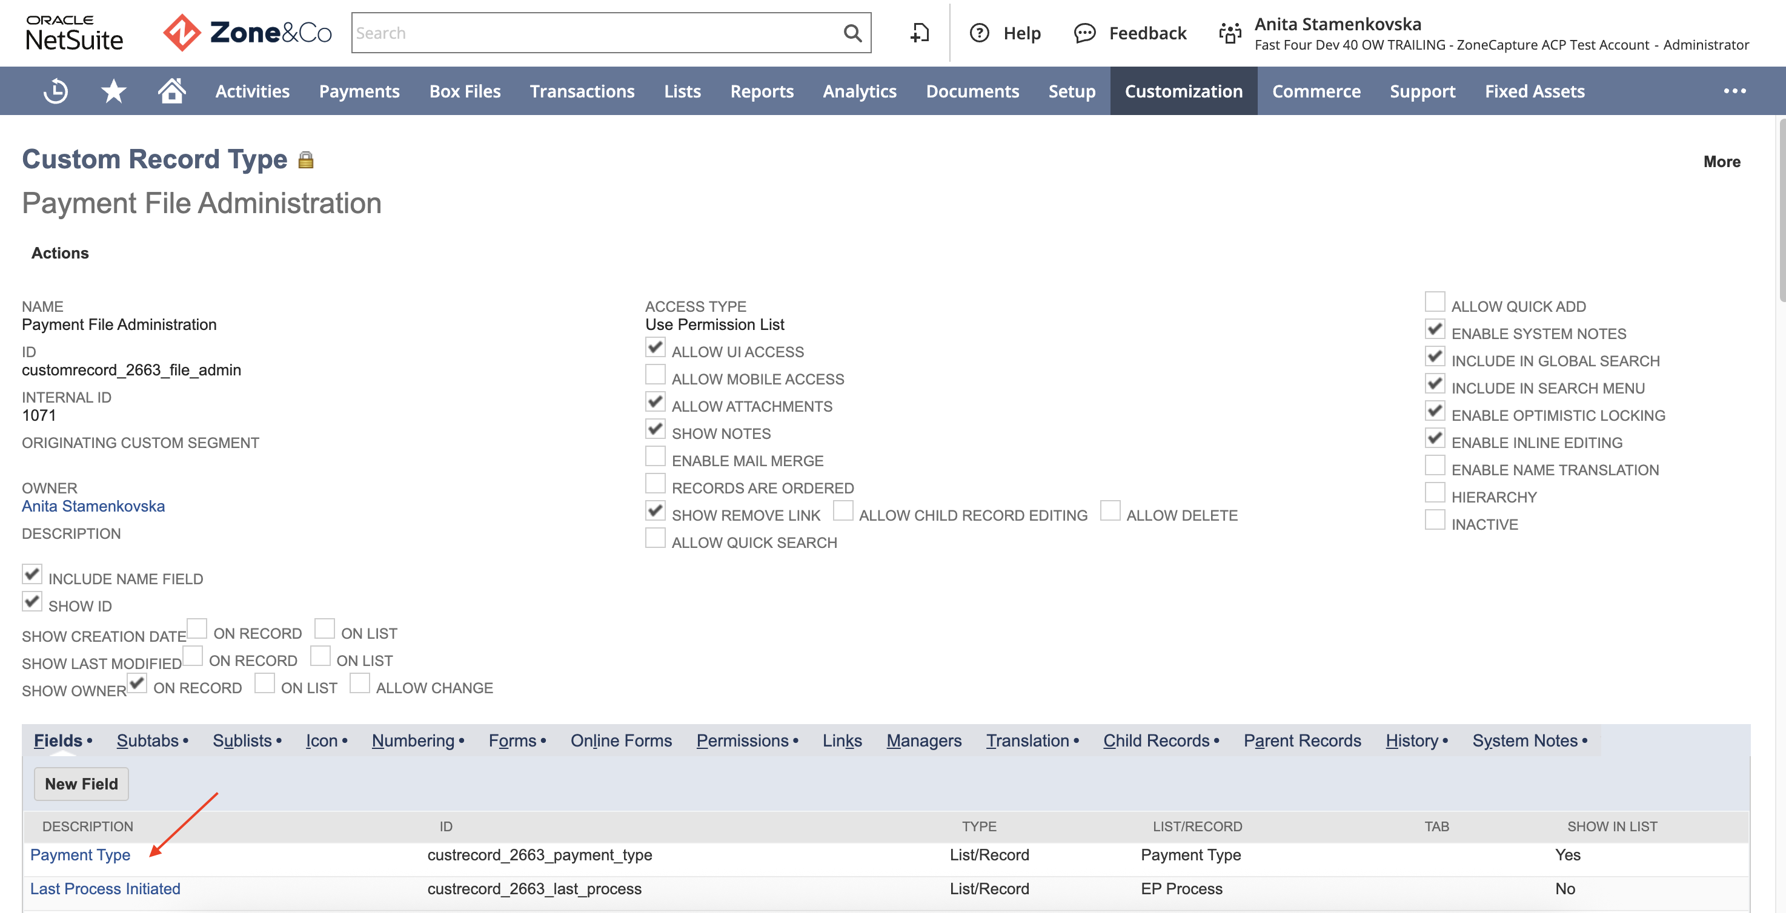Expand the Permissions tab dropdown arrow

796,741
